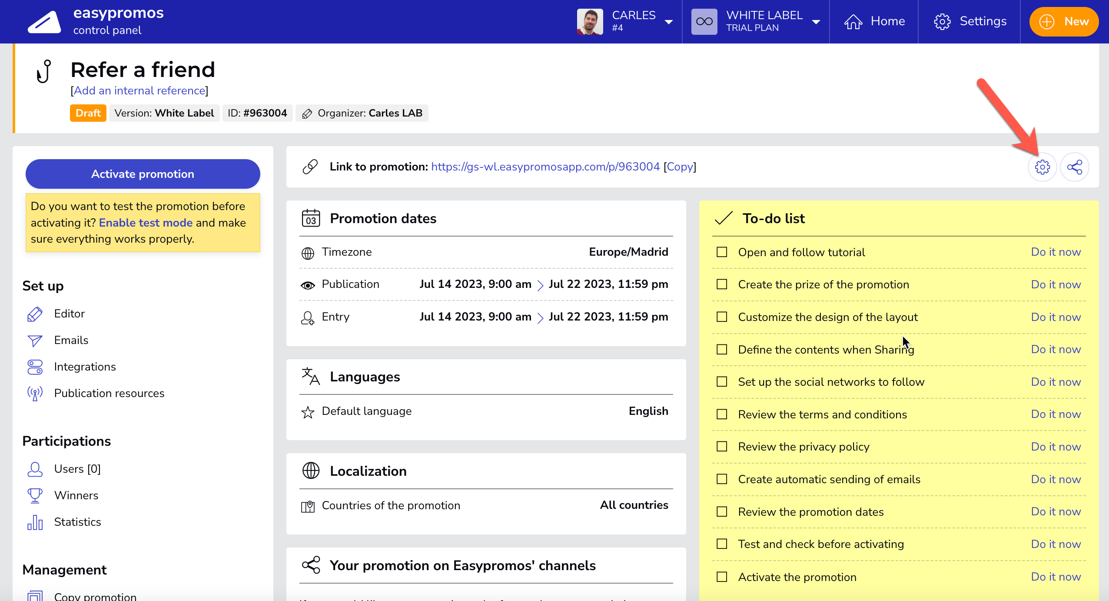Check 'Customize the design of the layout'
Viewport: 1109px width, 601px height.
click(x=722, y=317)
